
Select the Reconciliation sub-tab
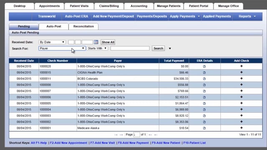[83, 26]
